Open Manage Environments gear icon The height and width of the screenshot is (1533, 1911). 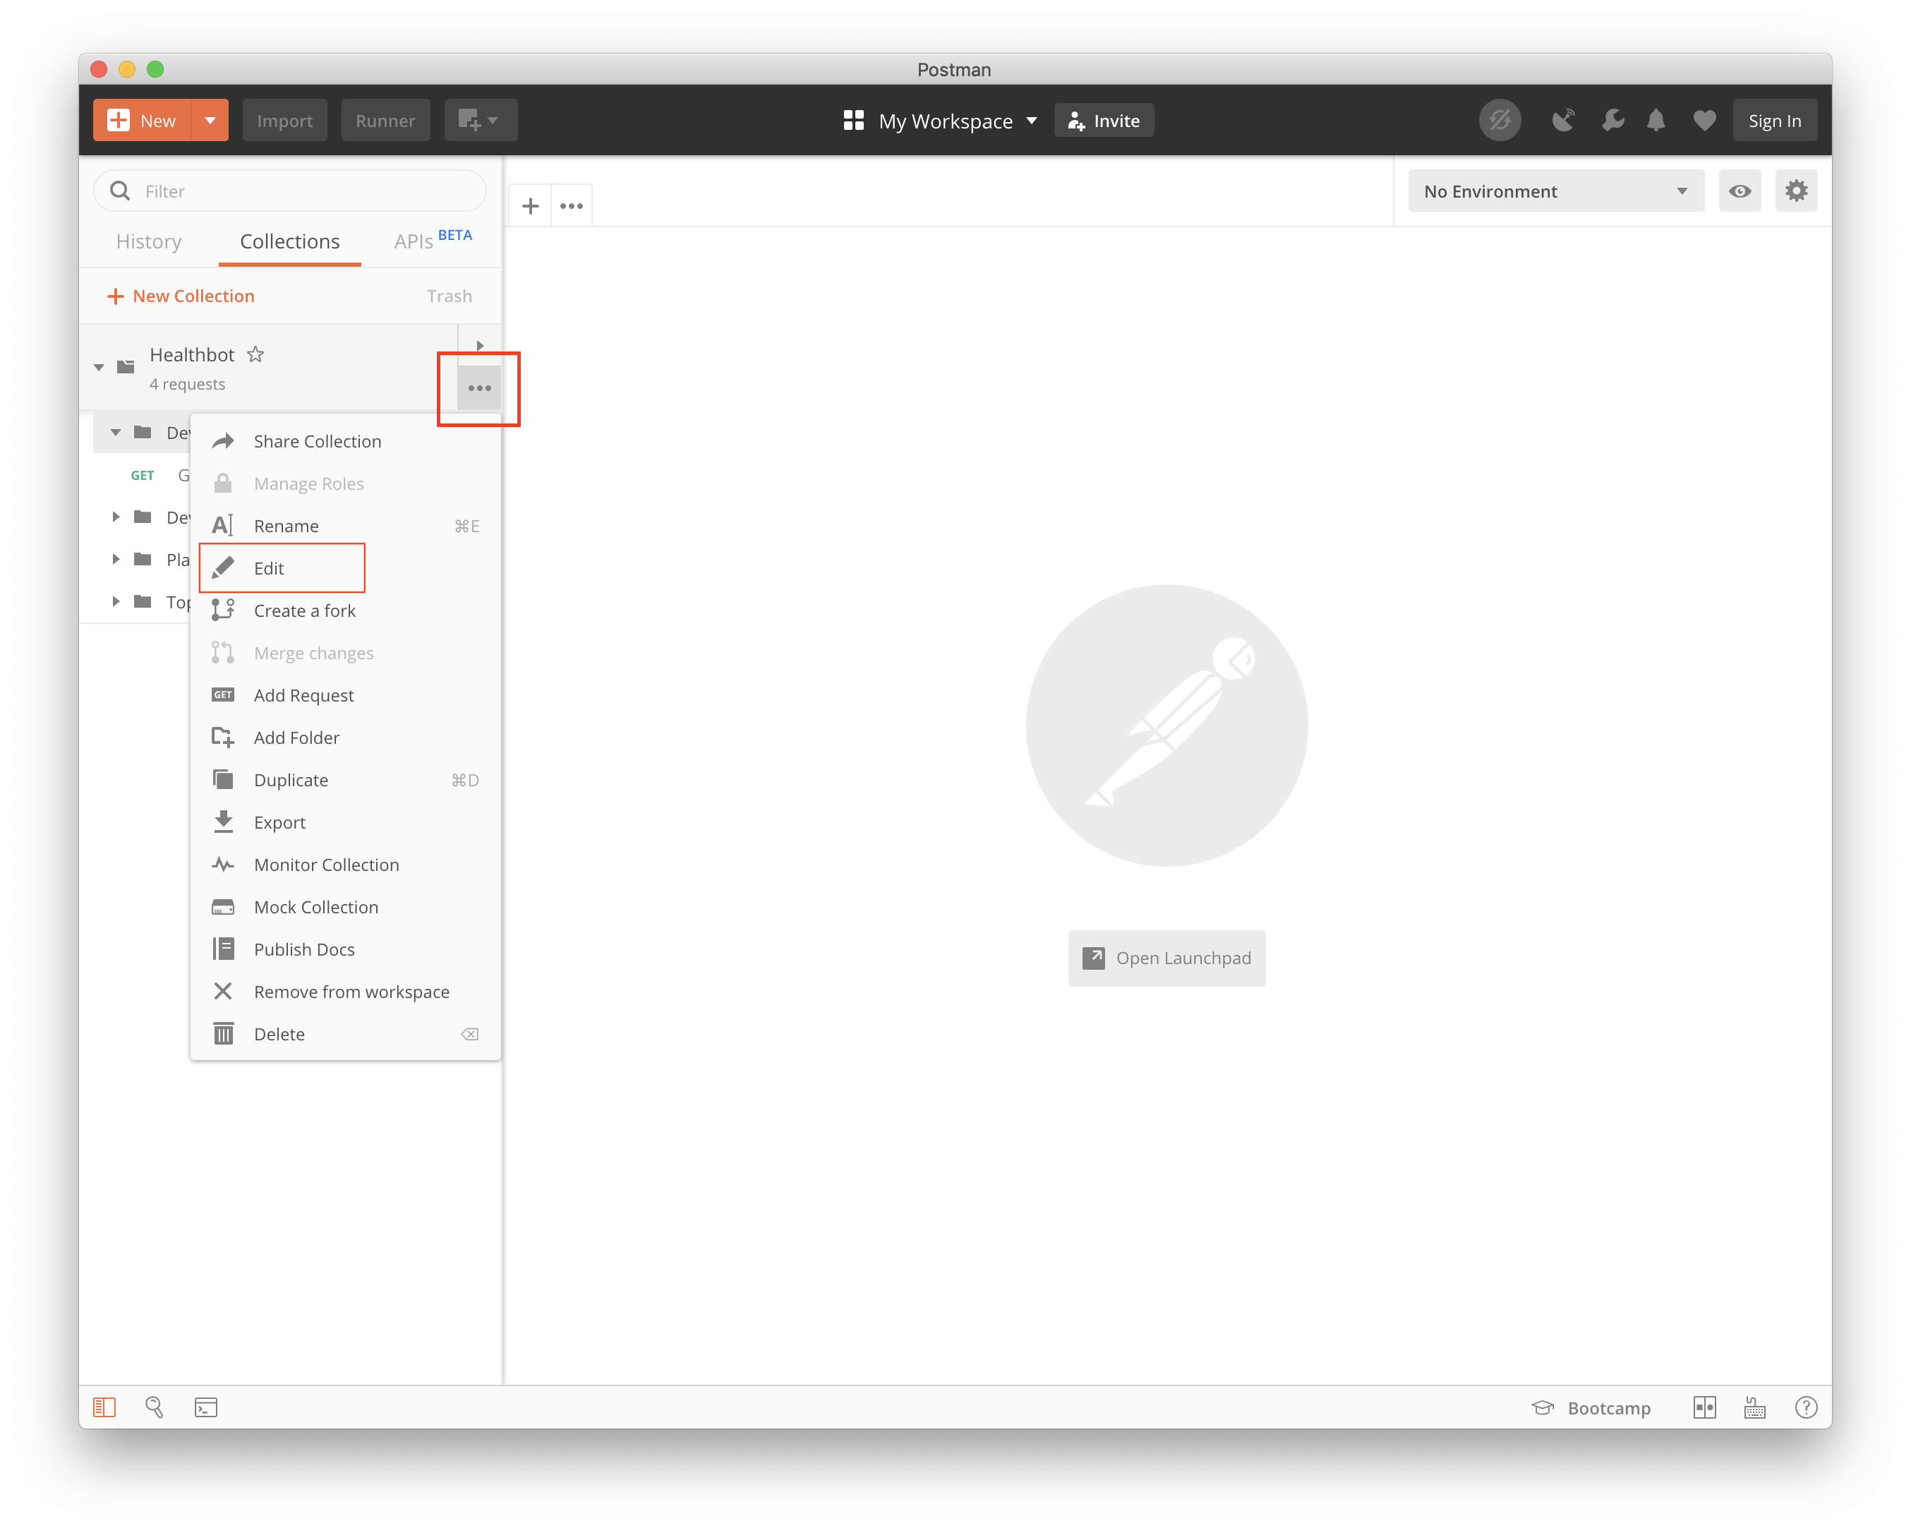point(1796,191)
